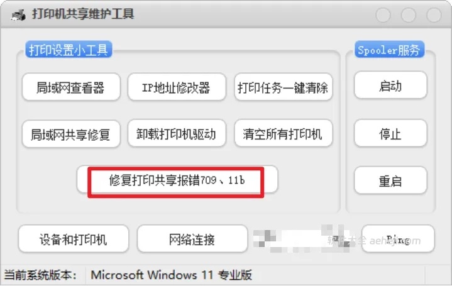This screenshot has width=452, height=286.
Task: Run 局域网共享修复 repair
Action: coord(71,134)
